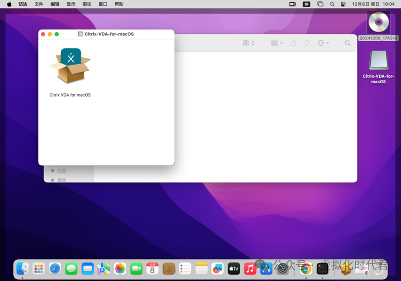Open the Apple menu
Screen dimensions: 401x281
9,4
